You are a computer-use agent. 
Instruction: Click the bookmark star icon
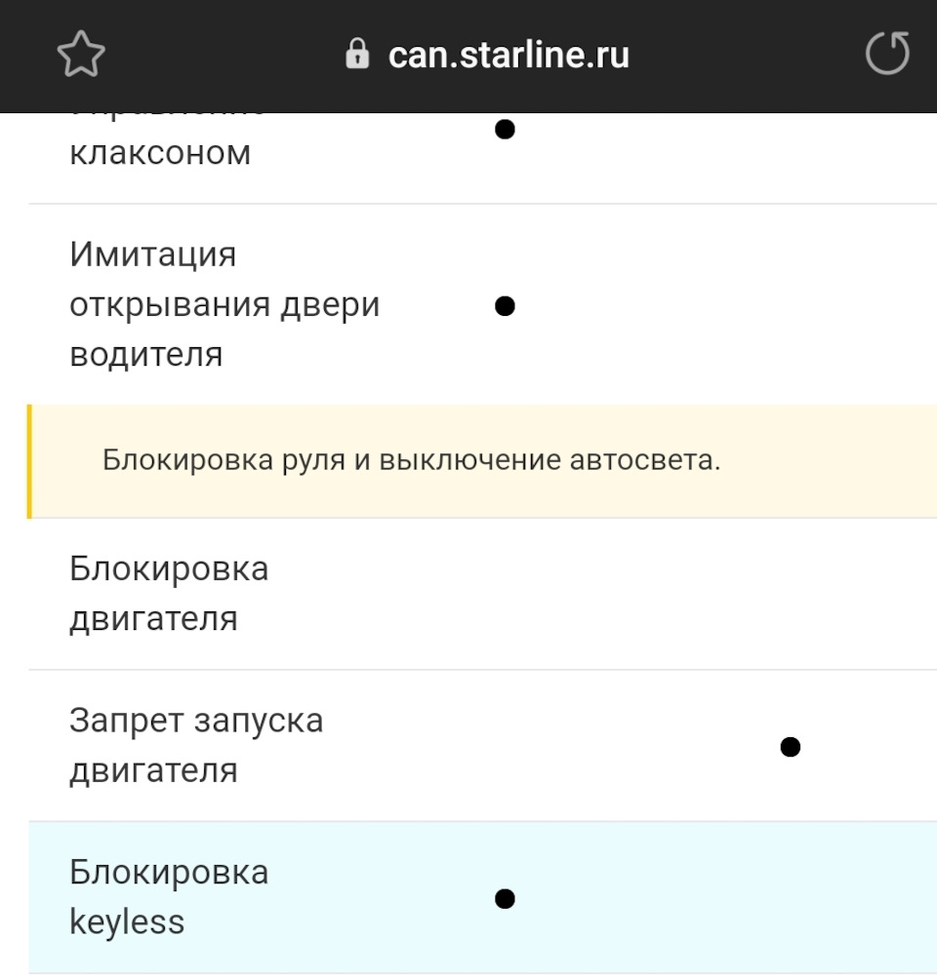pos(81,55)
